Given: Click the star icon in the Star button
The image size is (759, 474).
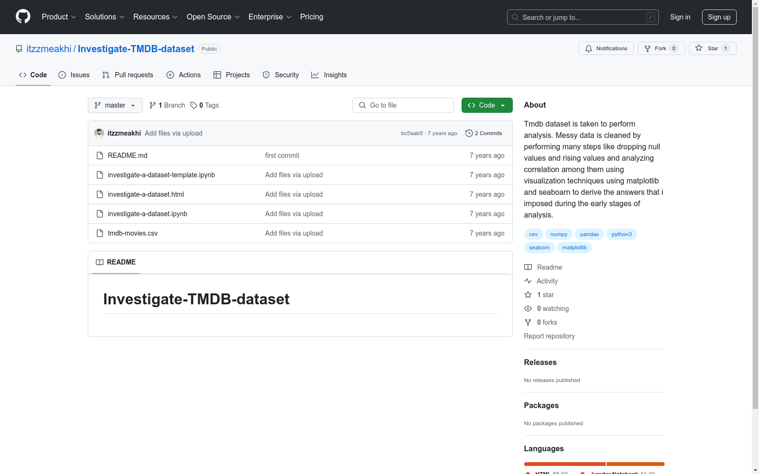Looking at the screenshot, I should (x=699, y=48).
